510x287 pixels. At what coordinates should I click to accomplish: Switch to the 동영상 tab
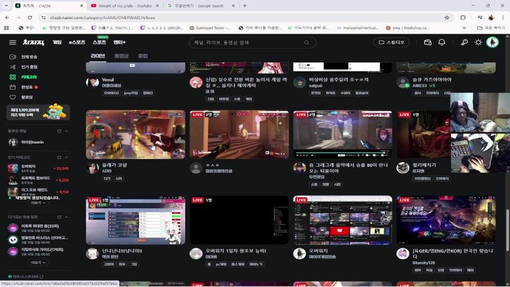coord(121,56)
